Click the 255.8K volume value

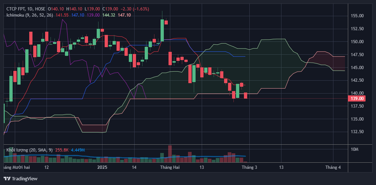(62, 150)
